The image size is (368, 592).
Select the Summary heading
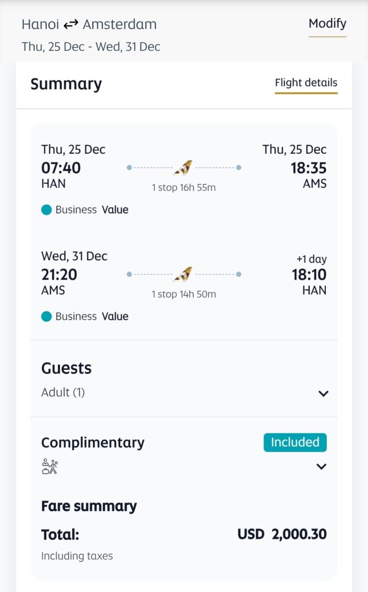[66, 84]
